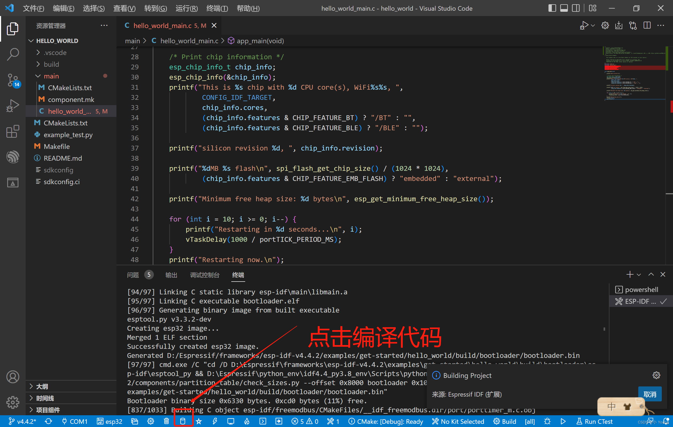Toggle the primary side bar layout button

[x=552, y=8]
